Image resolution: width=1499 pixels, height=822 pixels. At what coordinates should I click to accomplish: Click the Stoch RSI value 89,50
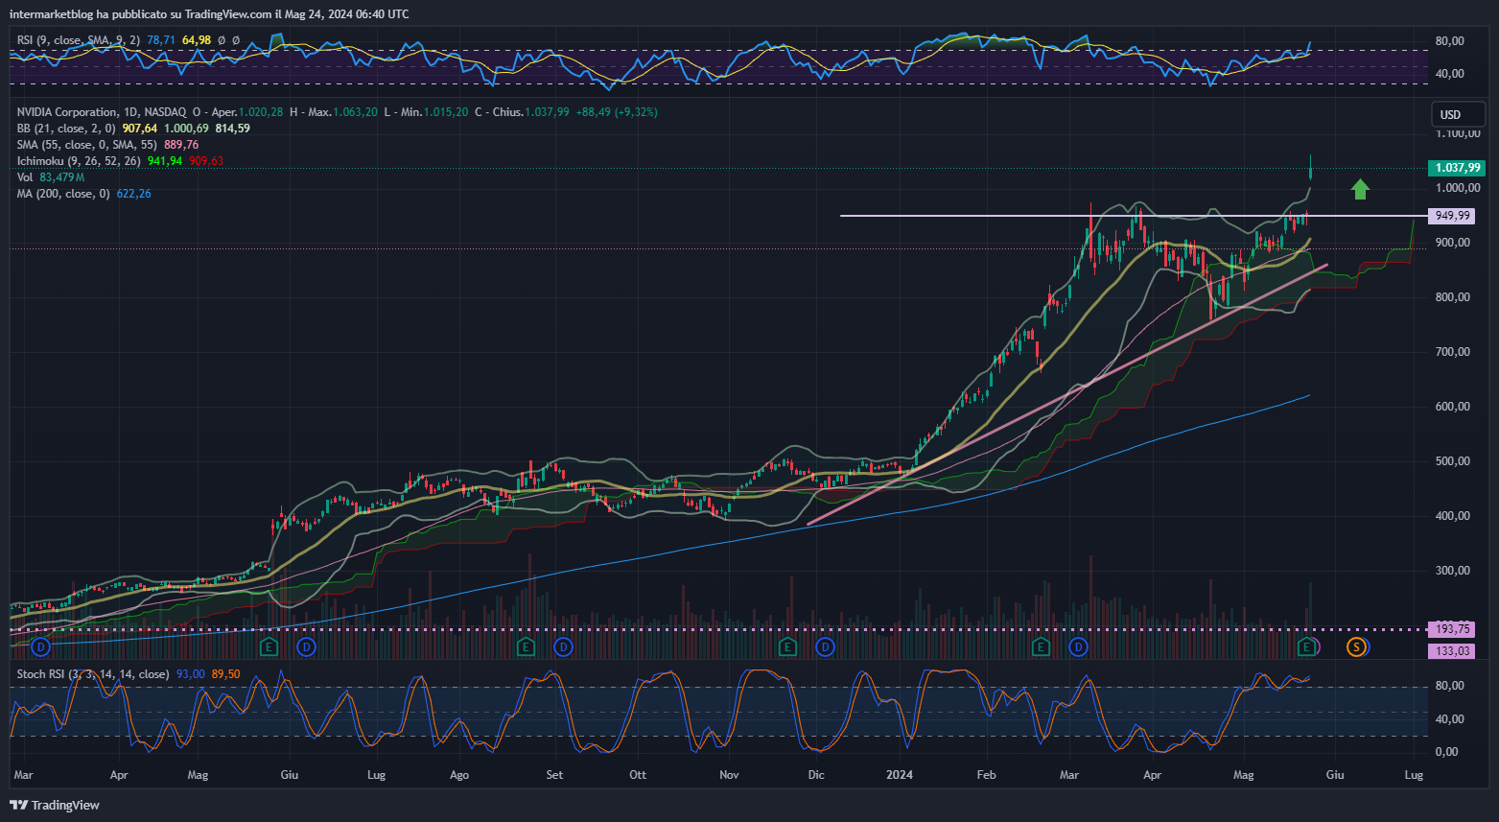coord(225,674)
